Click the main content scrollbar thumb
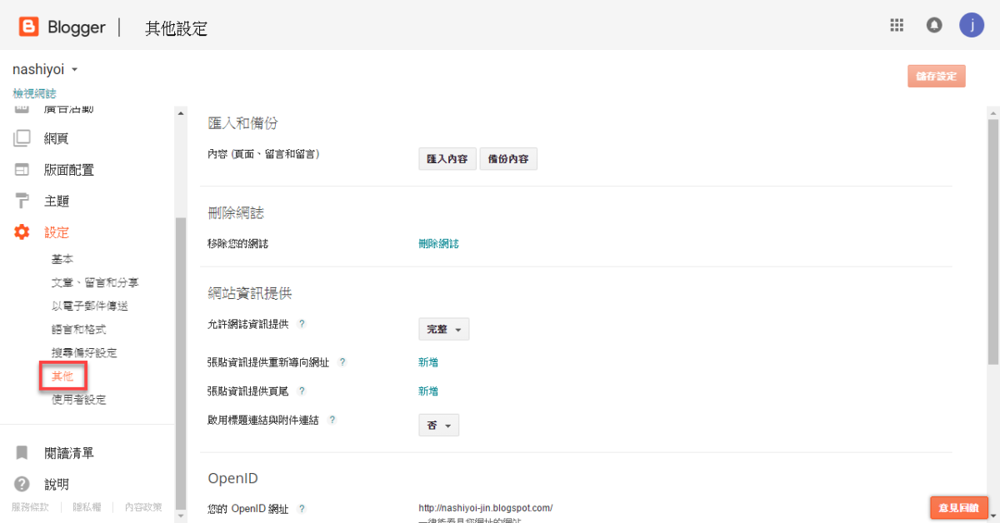 (x=992, y=242)
